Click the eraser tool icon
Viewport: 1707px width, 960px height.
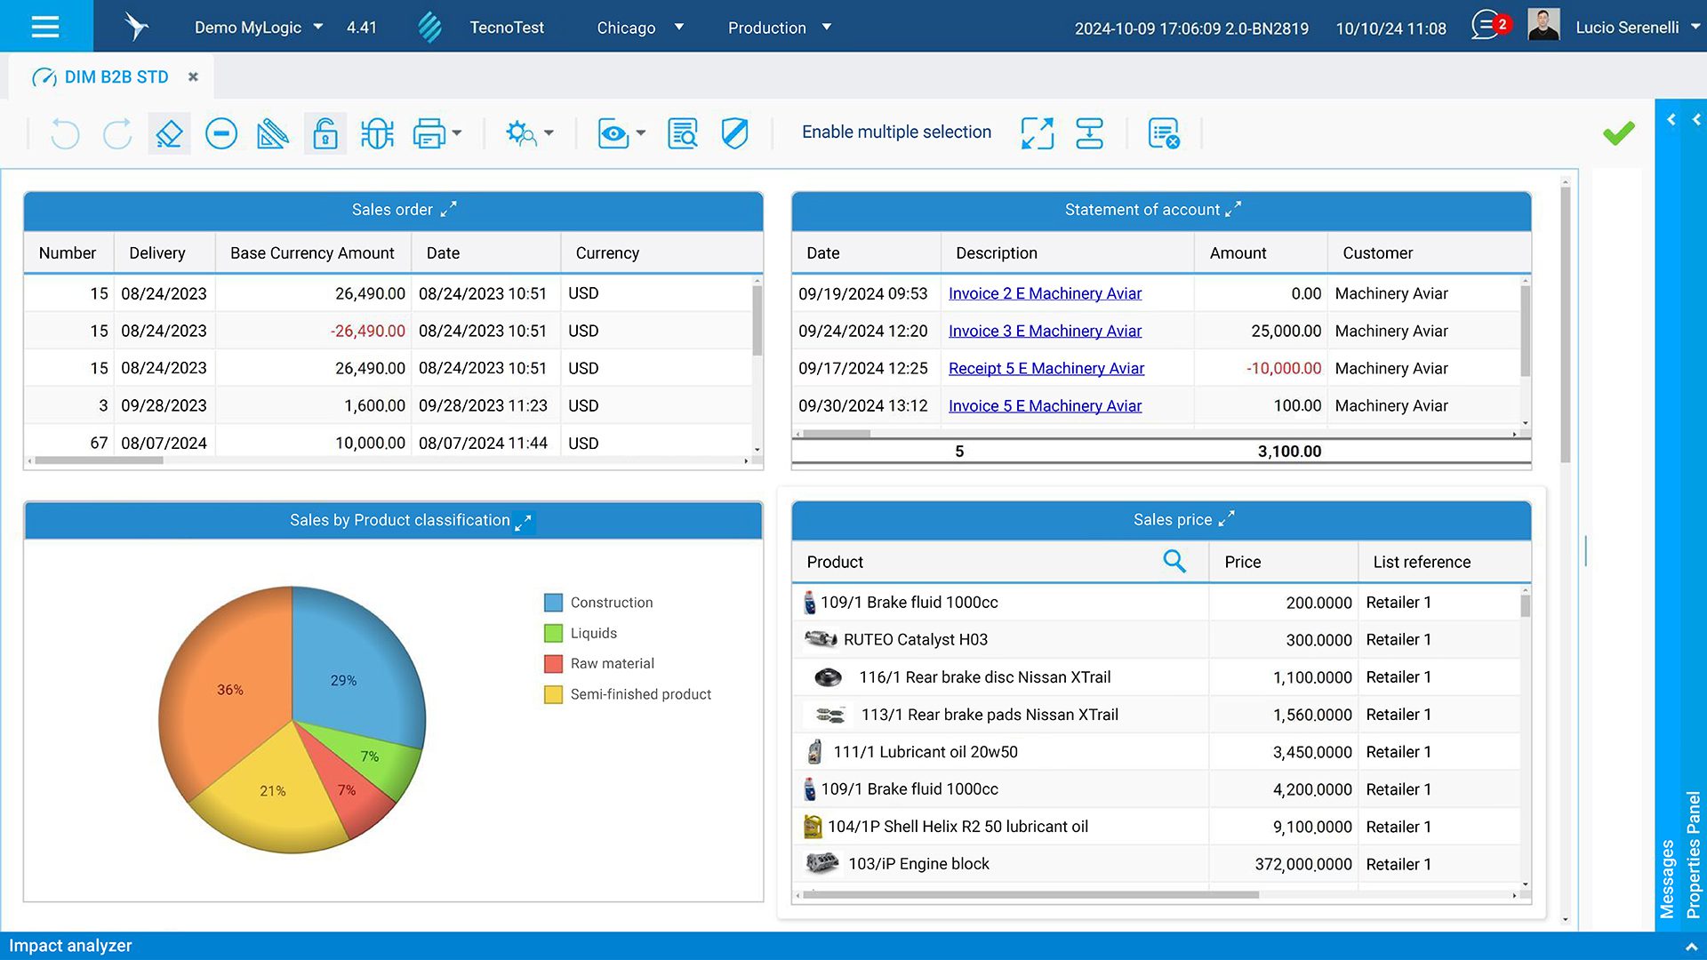pyautogui.click(x=169, y=134)
